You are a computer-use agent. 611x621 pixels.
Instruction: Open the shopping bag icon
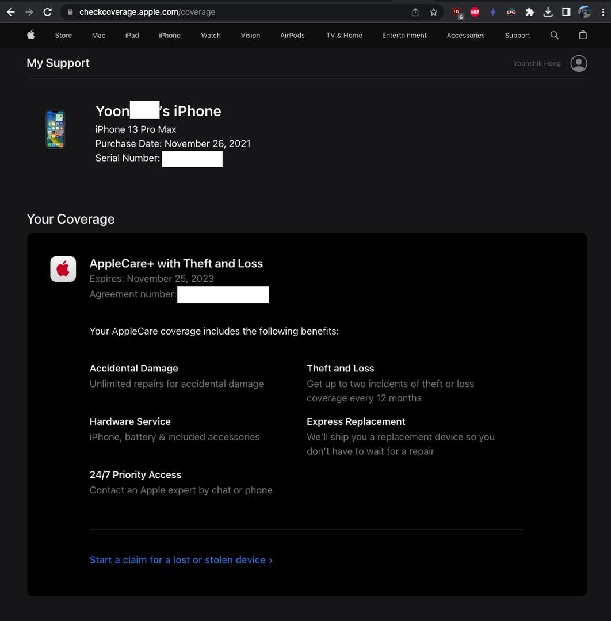[x=583, y=35]
